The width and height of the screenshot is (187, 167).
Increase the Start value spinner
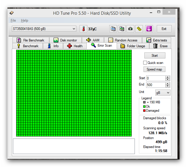tap(168, 77)
